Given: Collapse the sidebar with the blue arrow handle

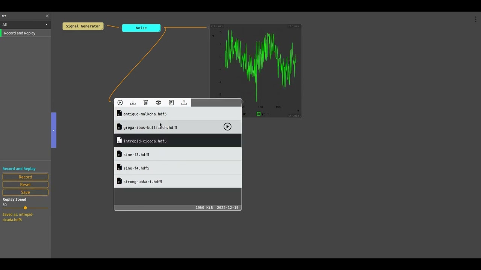Looking at the screenshot, I should [x=54, y=130].
